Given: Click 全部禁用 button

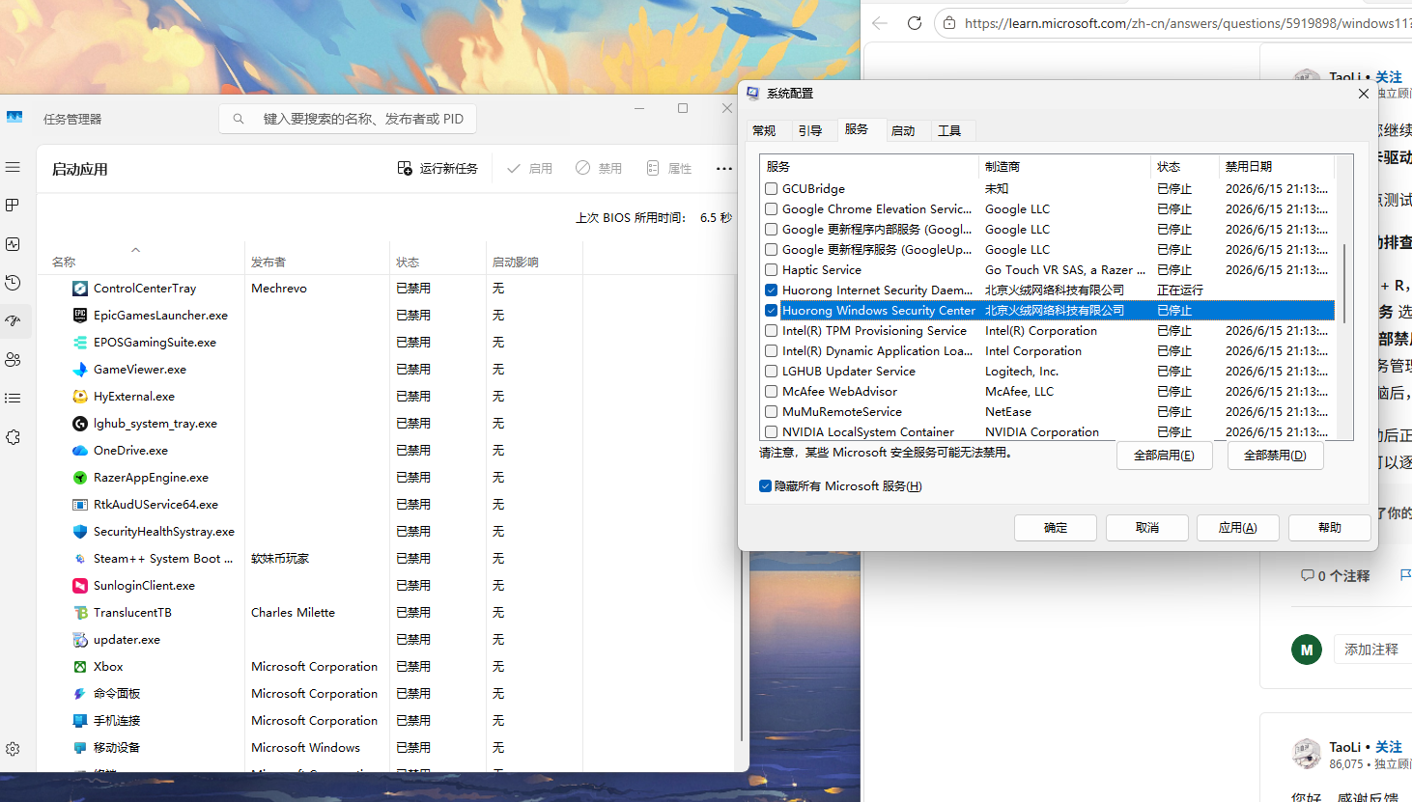Looking at the screenshot, I should pos(1275,456).
